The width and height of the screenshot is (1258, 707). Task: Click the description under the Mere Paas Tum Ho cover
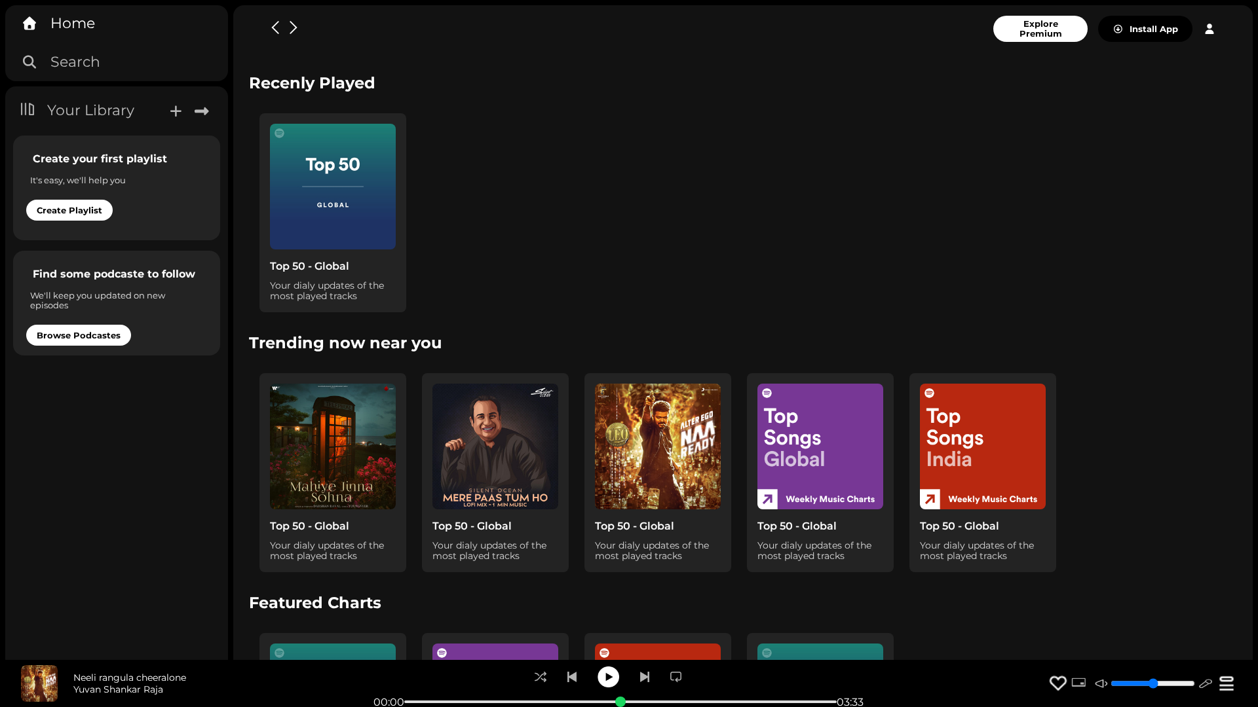coord(489,551)
